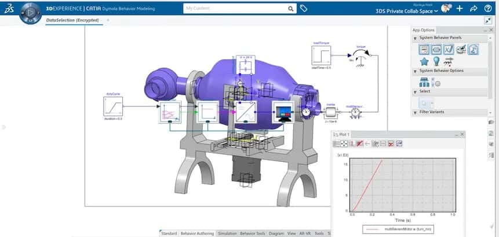The image size is (499, 237).
Task: Collapse the Select section
Action: click(415, 91)
